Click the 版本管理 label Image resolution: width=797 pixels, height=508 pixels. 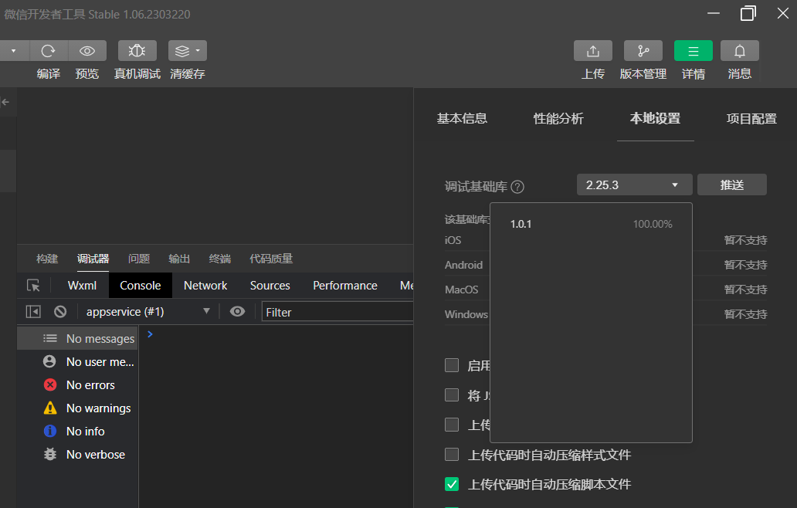coord(643,74)
